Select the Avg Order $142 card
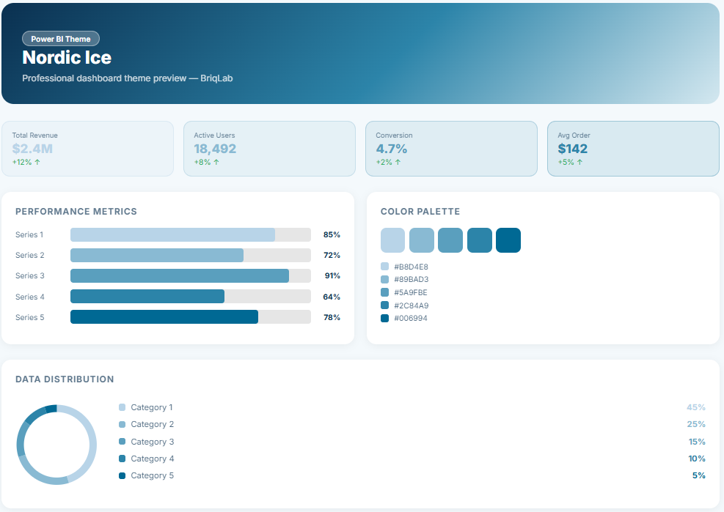Image resolution: width=724 pixels, height=512 pixels. point(633,149)
